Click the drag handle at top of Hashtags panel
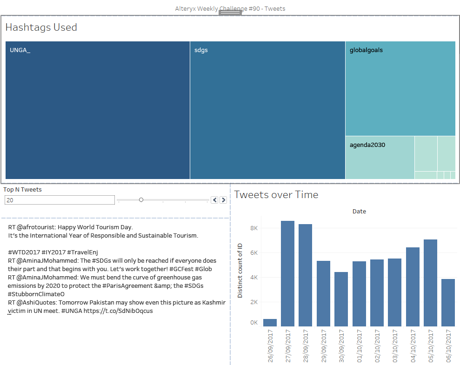The image size is (460, 365). (x=230, y=13)
